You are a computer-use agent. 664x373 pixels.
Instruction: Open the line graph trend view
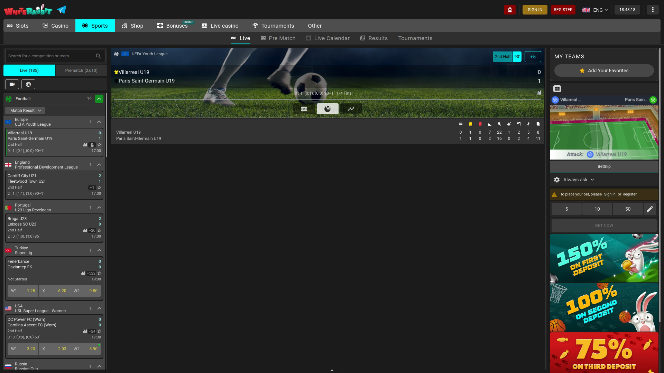pyautogui.click(x=351, y=108)
